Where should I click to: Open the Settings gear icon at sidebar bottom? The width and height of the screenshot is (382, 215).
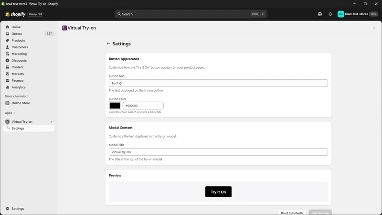(7, 209)
